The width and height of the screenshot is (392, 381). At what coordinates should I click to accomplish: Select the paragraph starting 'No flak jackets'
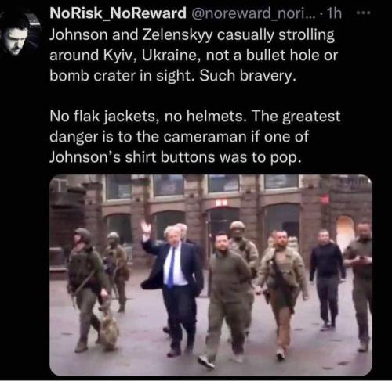[194, 137]
